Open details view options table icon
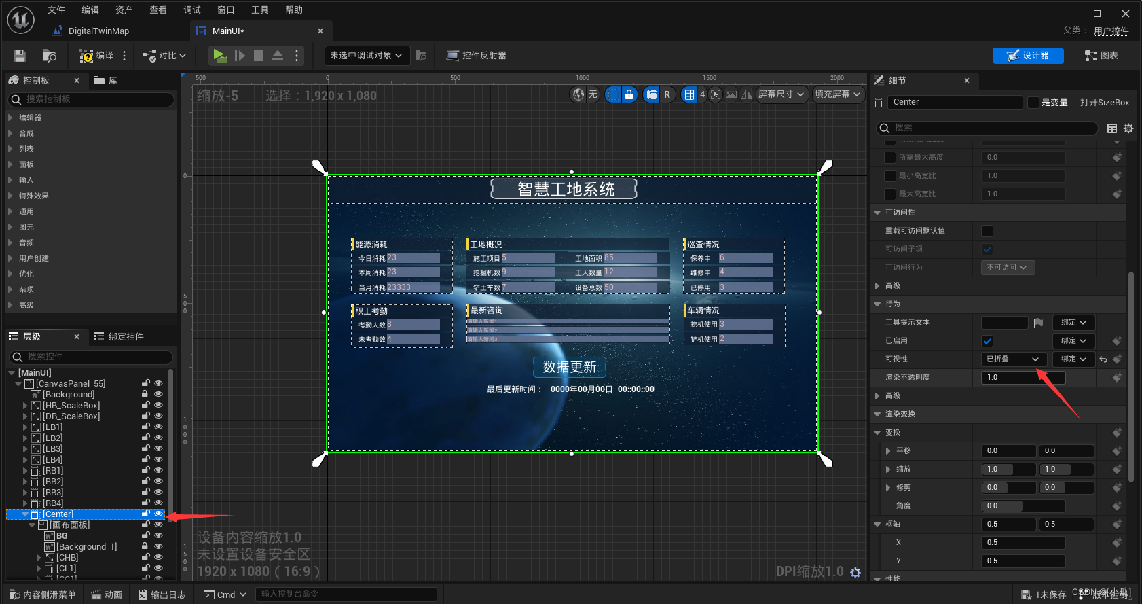The height and width of the screenshot is (604, 1142). tap(1112, 128)
